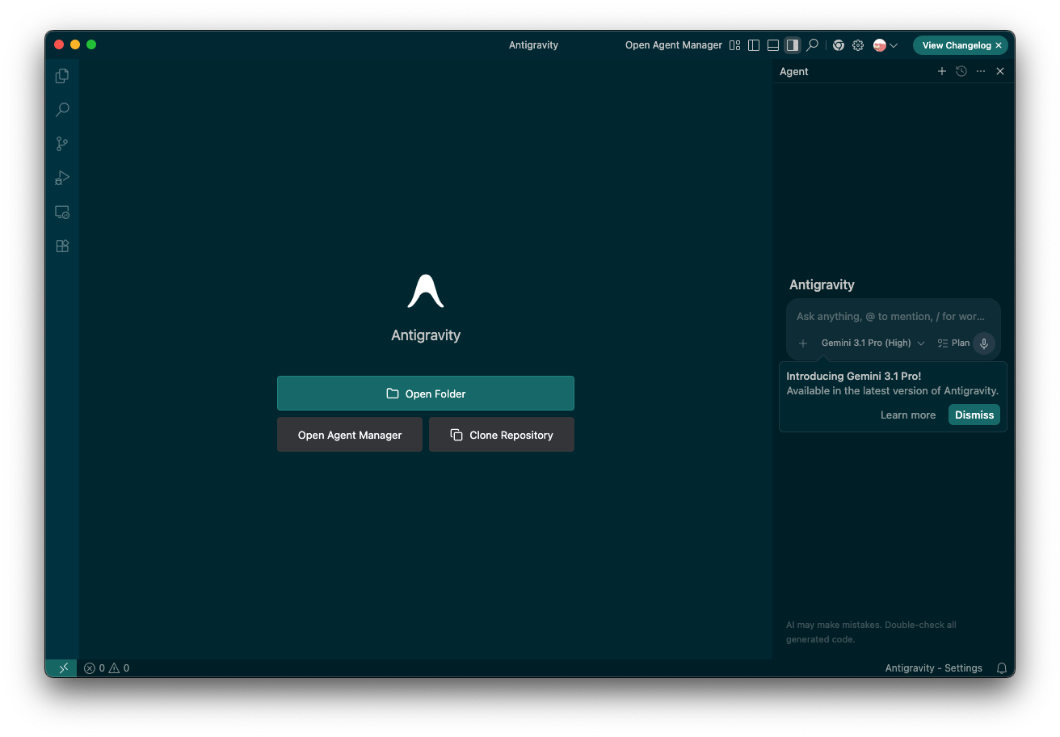Open the profile avatar account menu
The image size is (1060, 737).
[885, 45]
